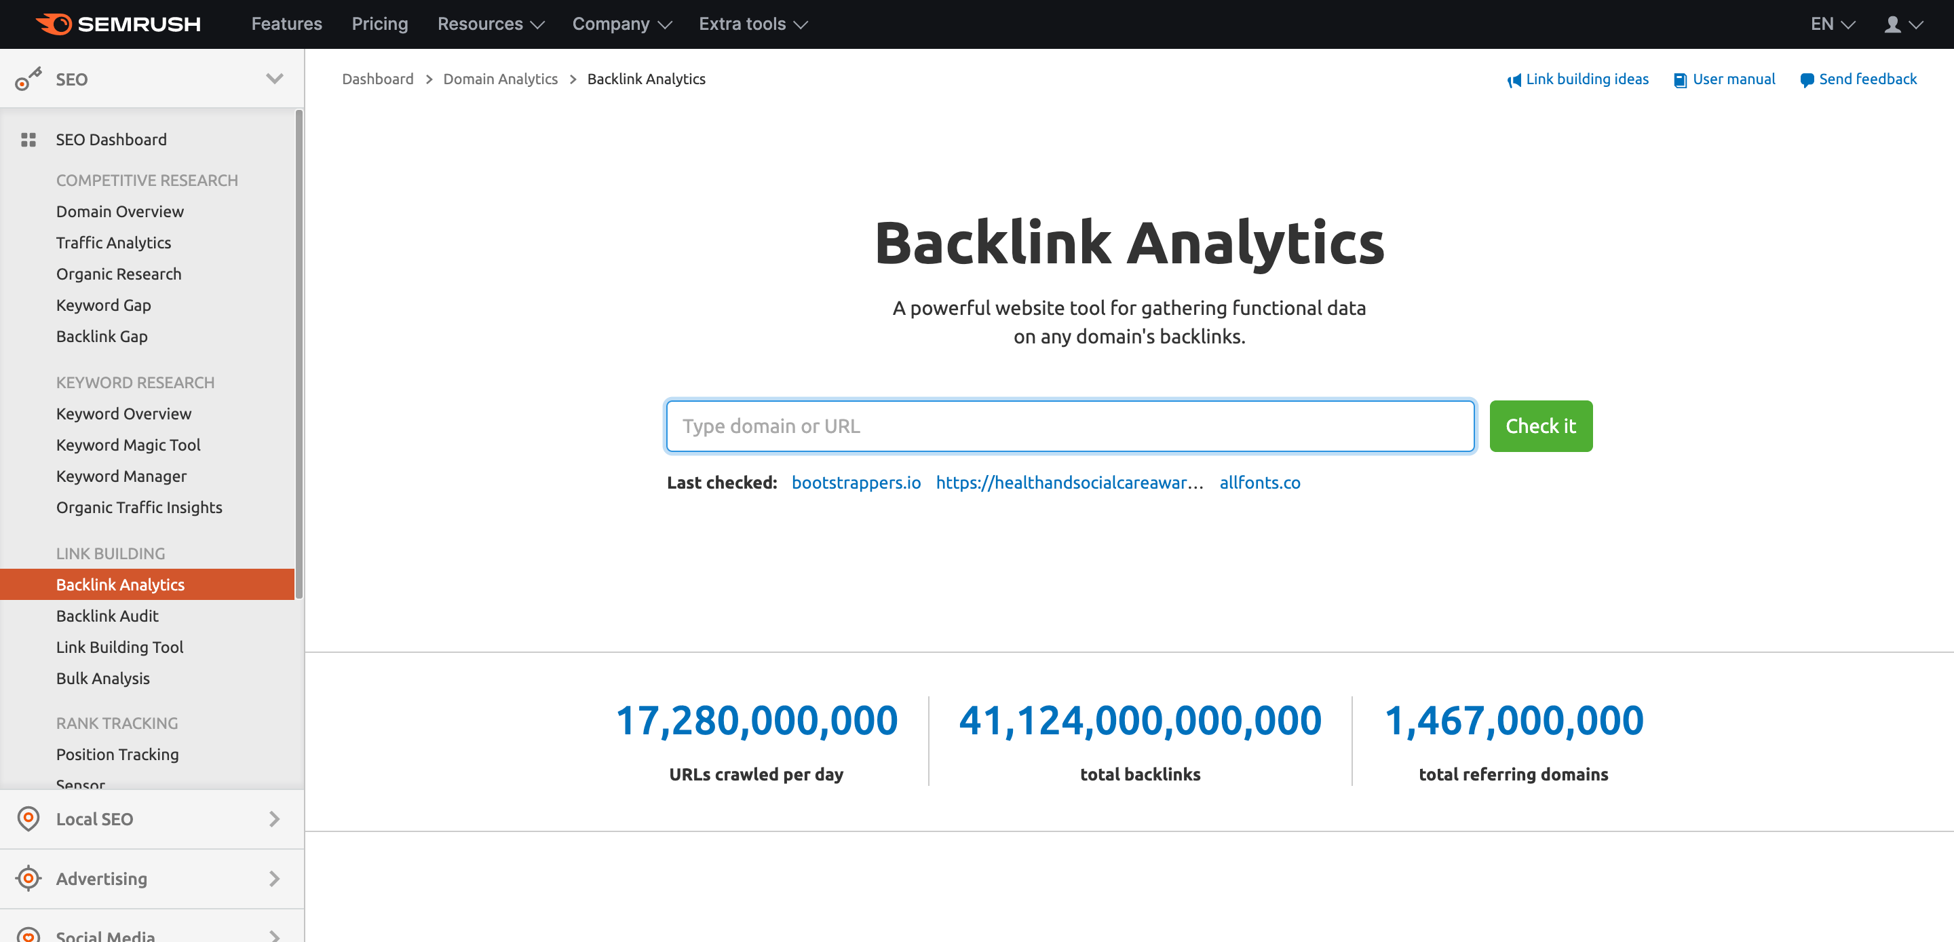Open the Pricing menu item

[380, 24]
